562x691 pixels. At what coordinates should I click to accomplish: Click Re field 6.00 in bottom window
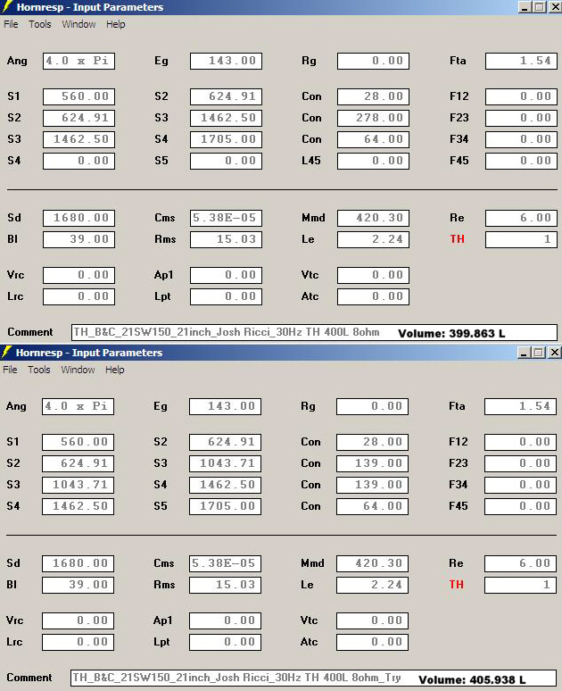pyautogui.click(x=520, y=563)
